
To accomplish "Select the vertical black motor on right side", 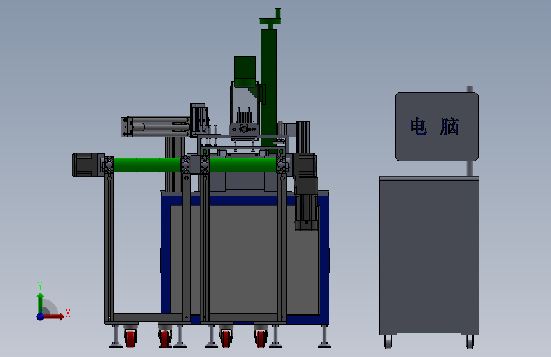I will 306,213.
